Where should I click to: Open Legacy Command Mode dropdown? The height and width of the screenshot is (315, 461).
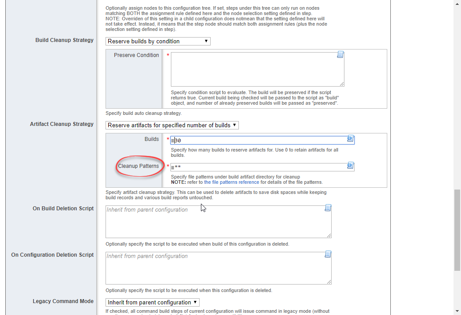(x=152, y=302)
